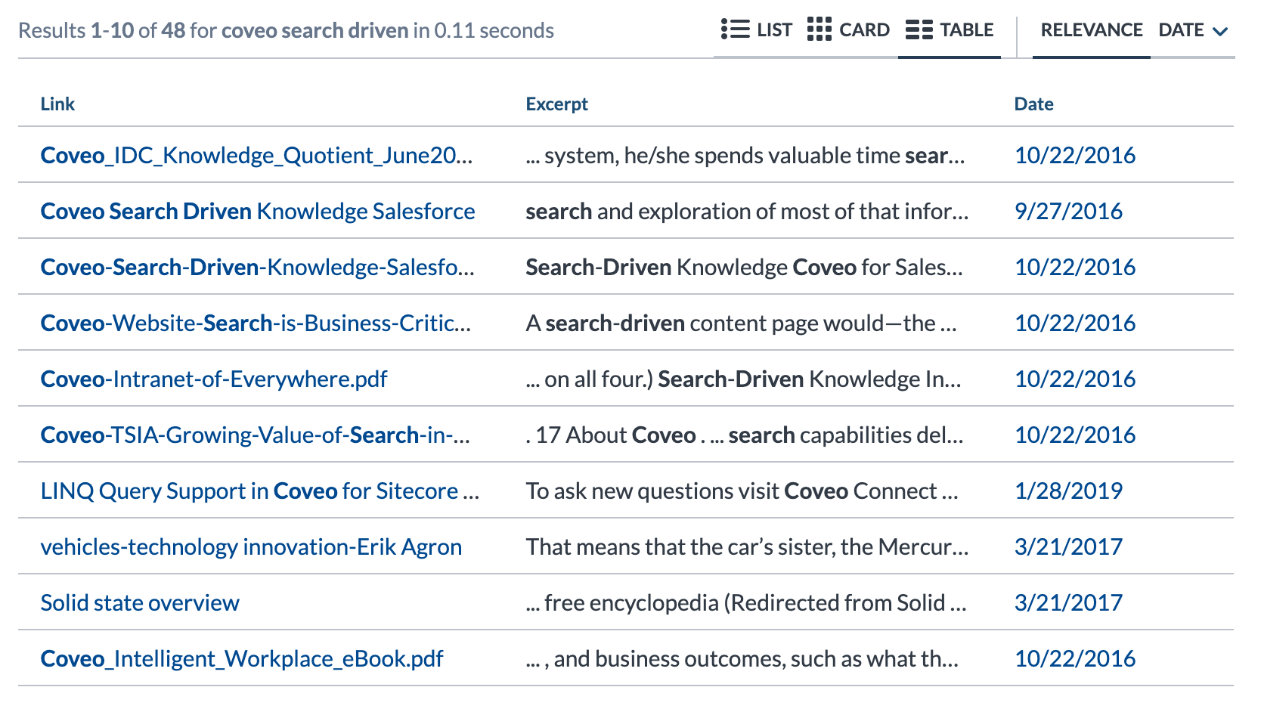The height and width of the screenshot is (715, 1261).
Task: Open Coveo-Website-Search-is-Business-Critic... link
Action: [x=256, y=323]
